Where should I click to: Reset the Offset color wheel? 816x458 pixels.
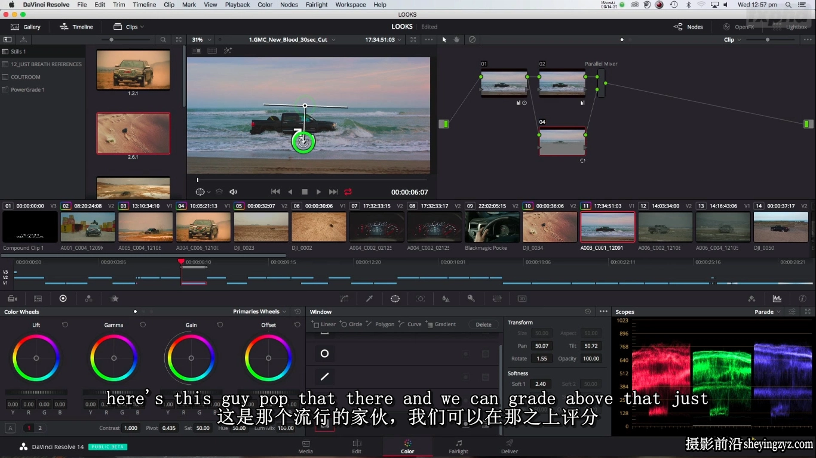pos(297,324)
